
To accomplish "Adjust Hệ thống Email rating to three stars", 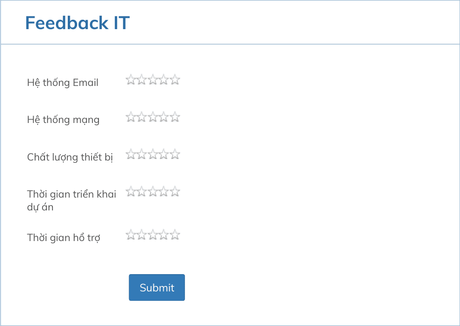I will pos(153,79).
